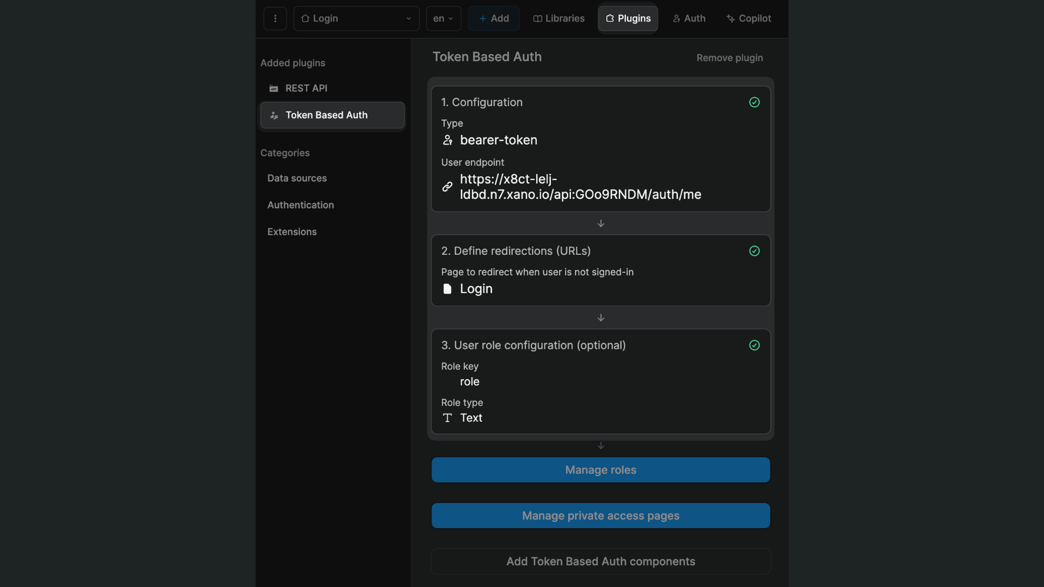Click the user endpoint URL field
Viewport: 1044px width, 587px height.
(581, 186)
